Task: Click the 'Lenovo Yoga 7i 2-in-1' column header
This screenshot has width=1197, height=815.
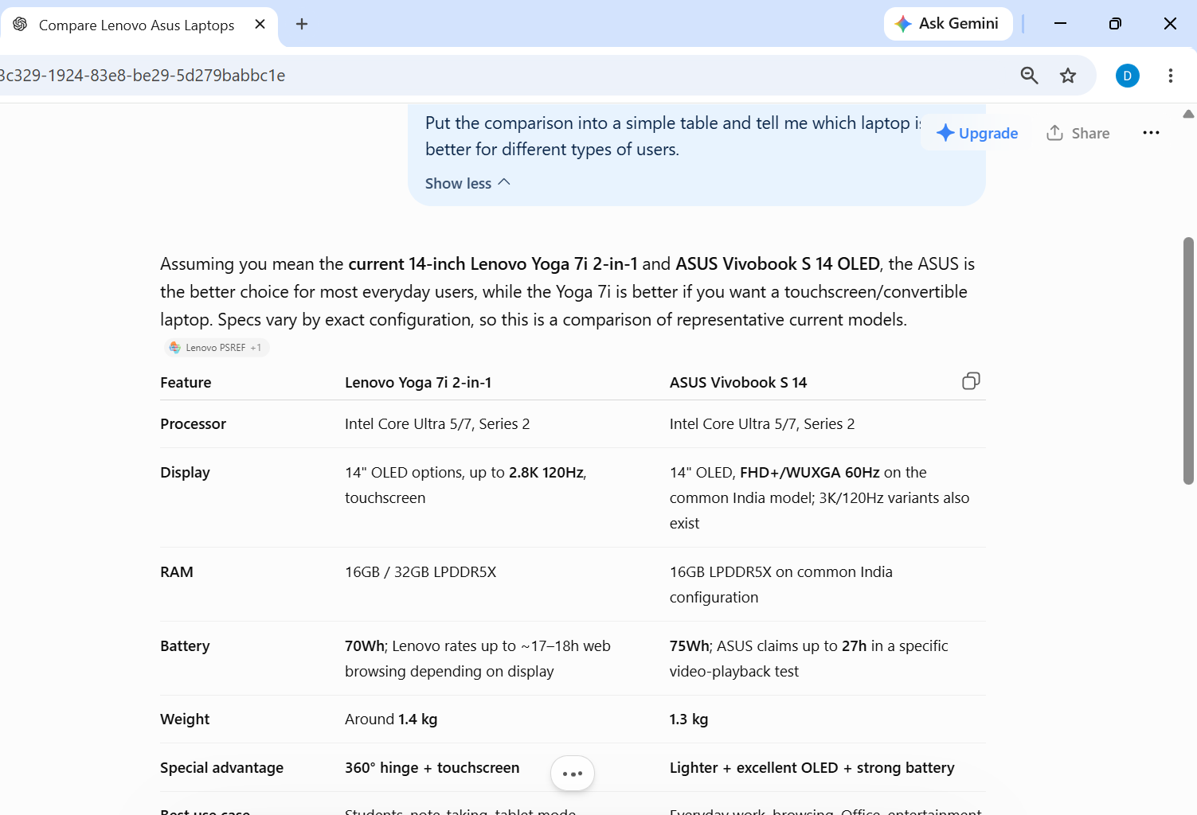Action: (418, 383)
